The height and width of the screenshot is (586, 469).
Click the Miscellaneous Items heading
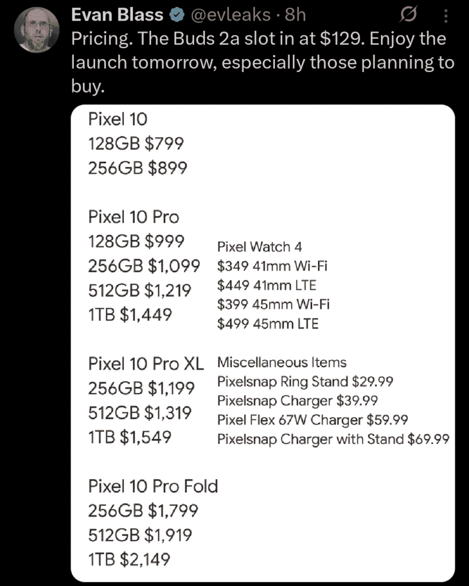282,362
